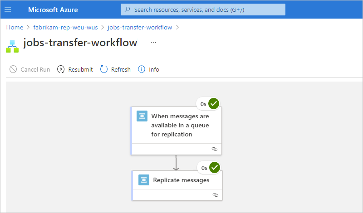Click the chevron after the jobs-transfer-workflow breadcrumb
This screenshot has width=363, height=213.
pos(177,27)
